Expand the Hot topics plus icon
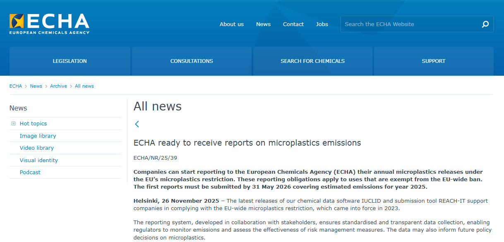 tap(14, 124)
